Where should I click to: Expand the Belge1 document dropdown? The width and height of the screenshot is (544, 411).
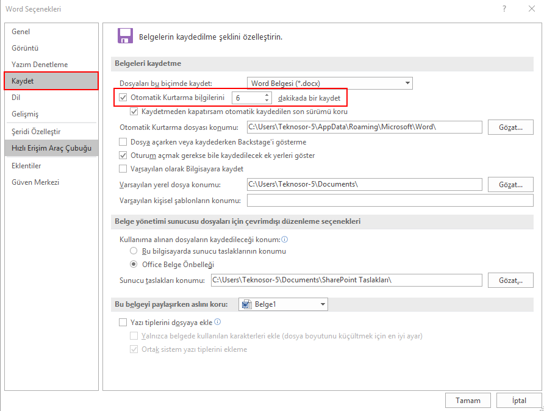[x=323, y=304]
